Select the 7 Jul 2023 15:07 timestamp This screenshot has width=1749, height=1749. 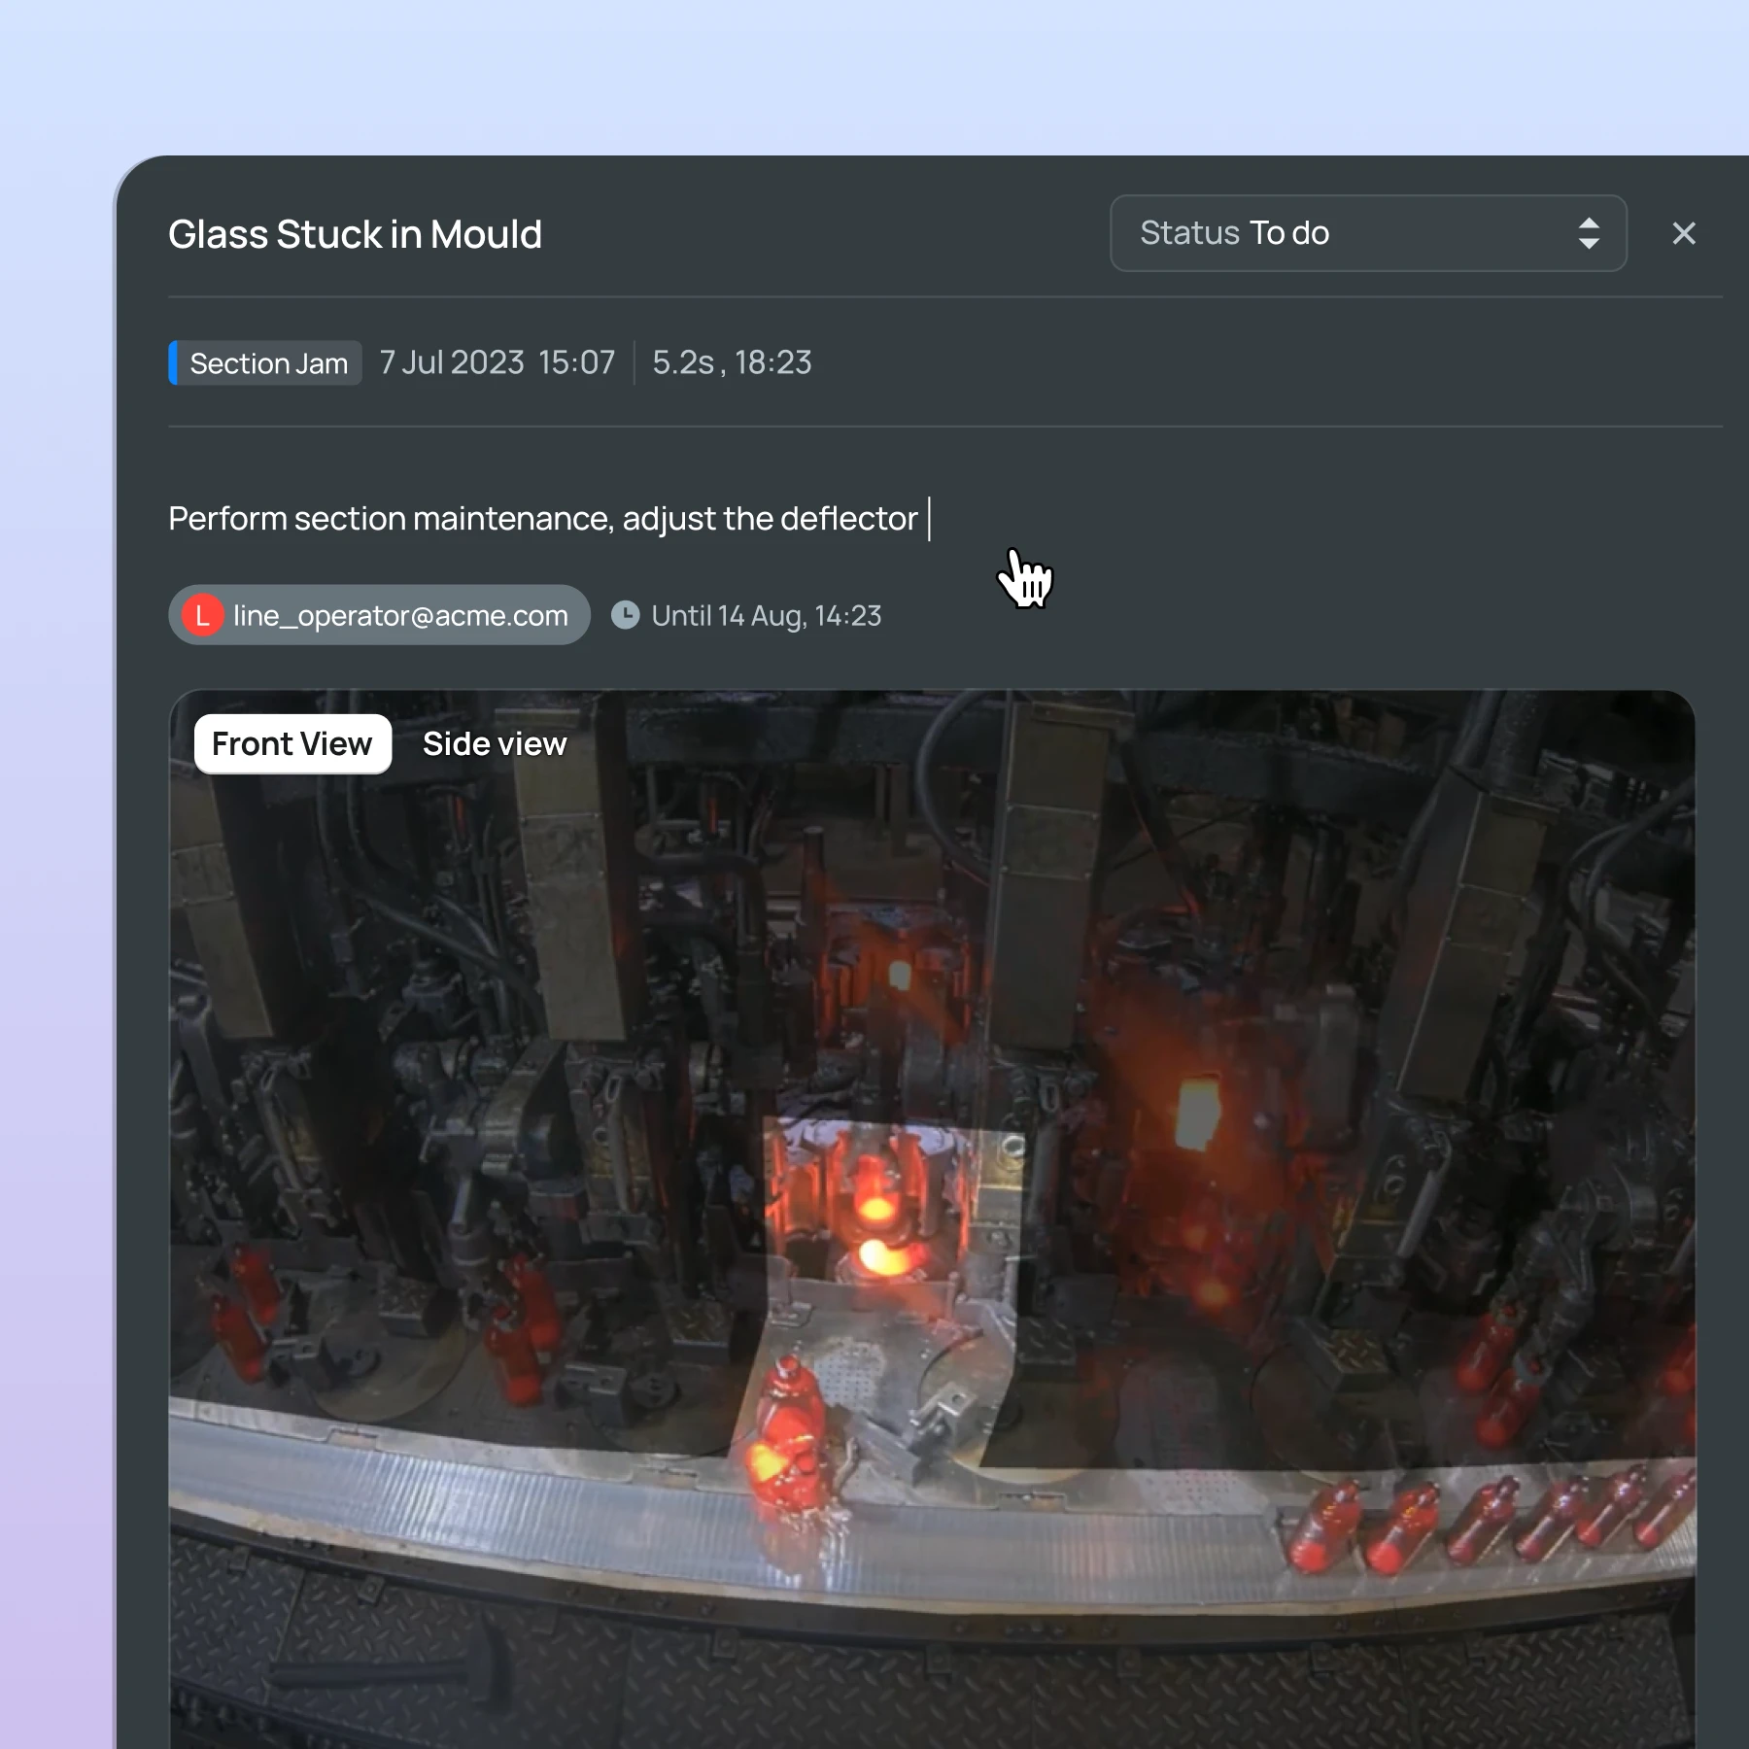497,362
